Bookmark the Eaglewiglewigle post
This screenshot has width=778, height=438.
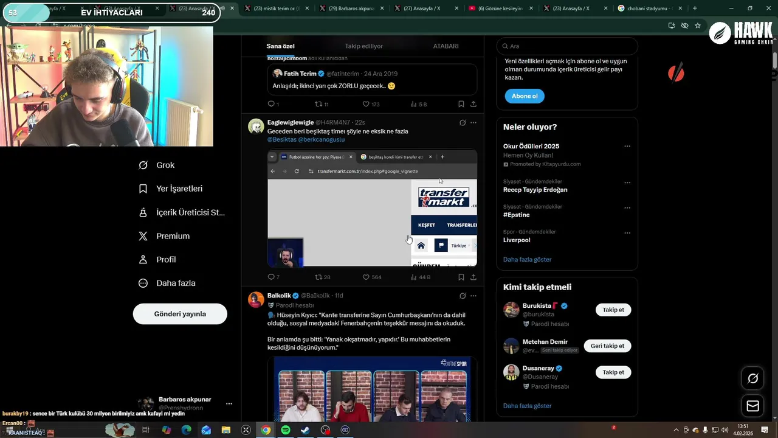(461, 277)
